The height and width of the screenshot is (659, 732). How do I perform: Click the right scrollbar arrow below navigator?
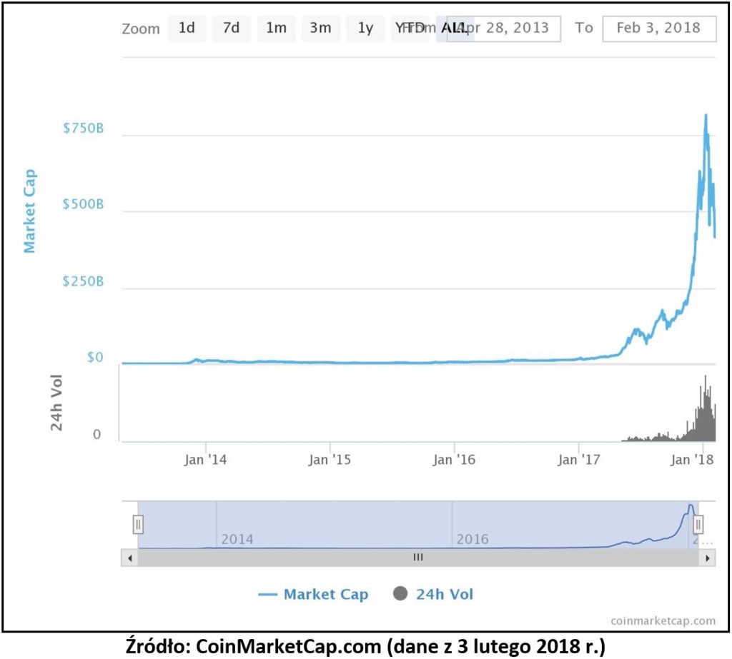click(708, 557)
